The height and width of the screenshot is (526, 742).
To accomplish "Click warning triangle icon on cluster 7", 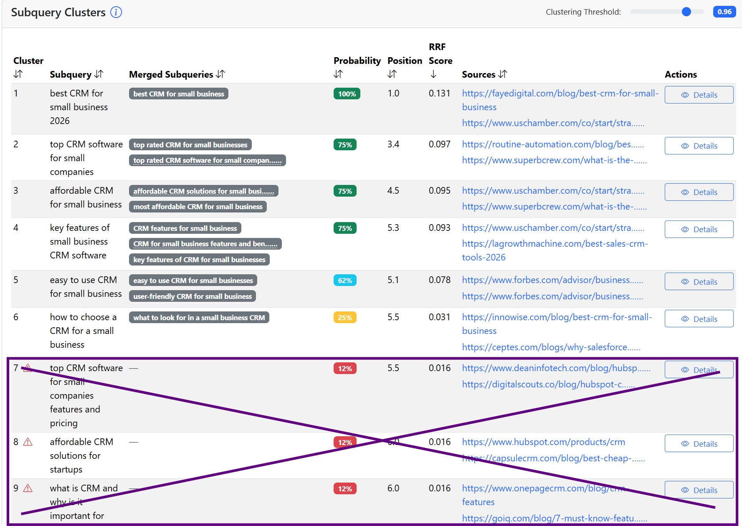I will 28,368.
